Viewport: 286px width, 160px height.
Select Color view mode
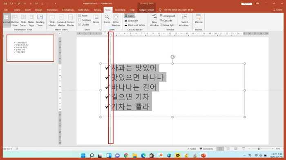tap(130, 16)
